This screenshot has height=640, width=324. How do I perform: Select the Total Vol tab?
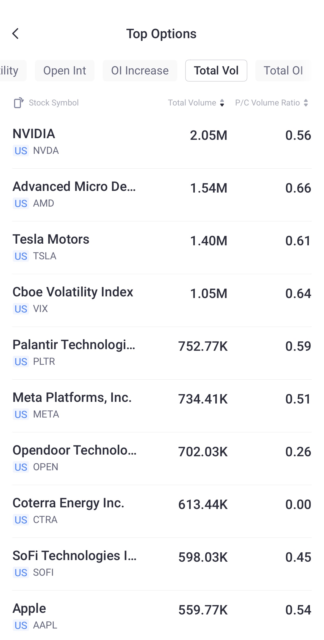(x=216, y=71)
